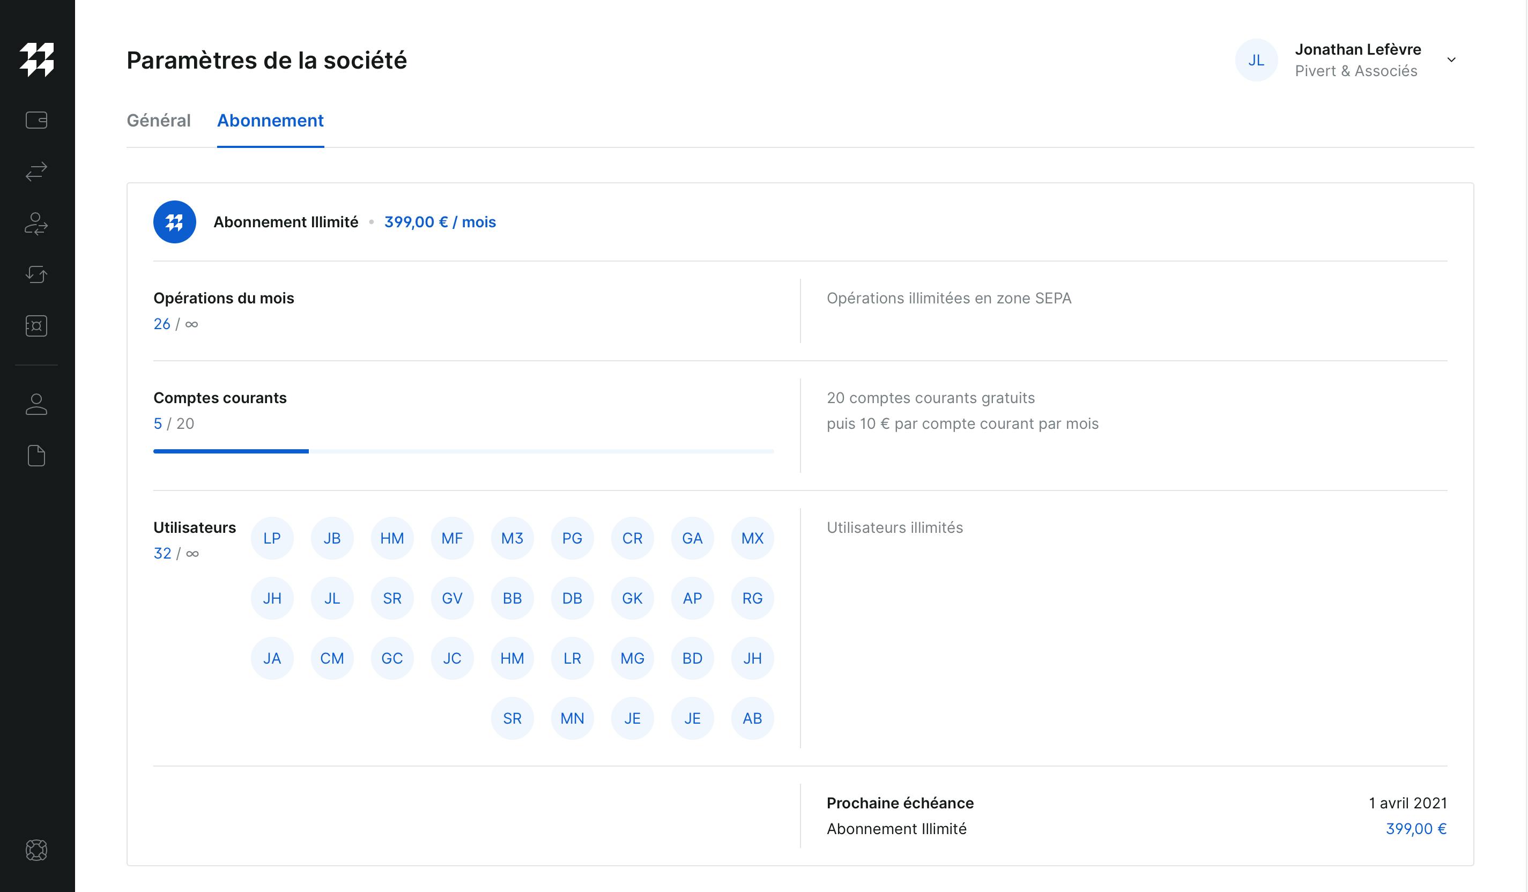Click the Opérations du mois label
1528x892 pixels.
click(223, 298)
